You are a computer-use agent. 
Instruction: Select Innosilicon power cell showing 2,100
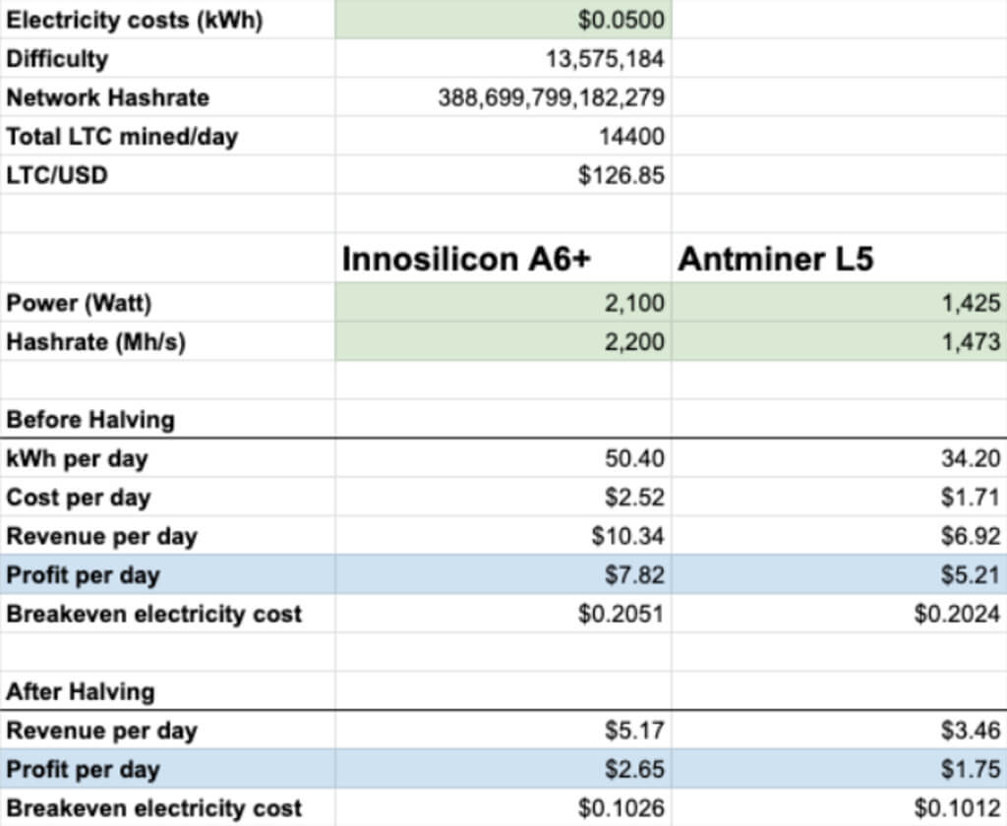[503, 303]
